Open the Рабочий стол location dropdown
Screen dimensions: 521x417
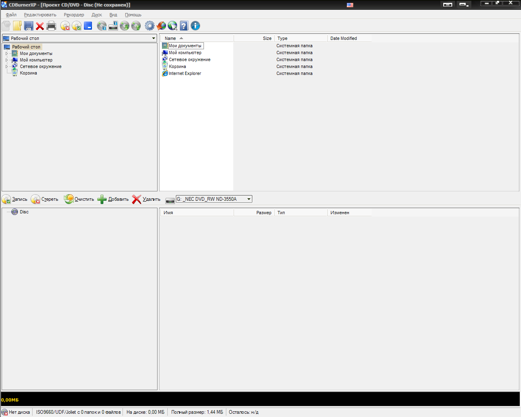pos(153,38)
